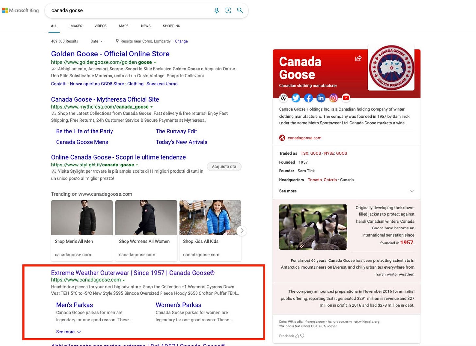Open Canada Goose Mens sitelink
This screenshot has width=476, height=346.
click(x=82, y=142)
